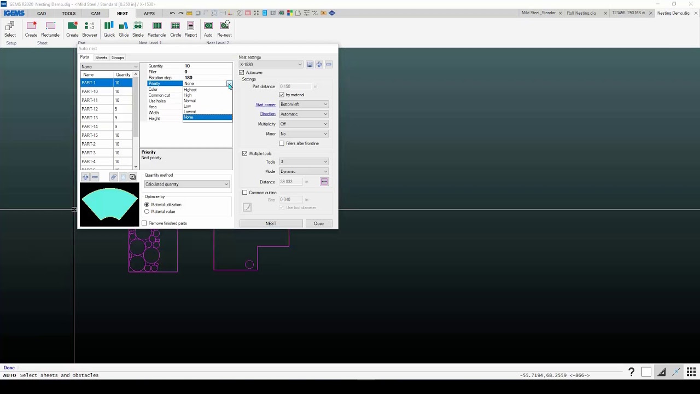Open the Name sort dropdown above parts list
This screenshot has height=394, width=700.
(x=109, y=67)
